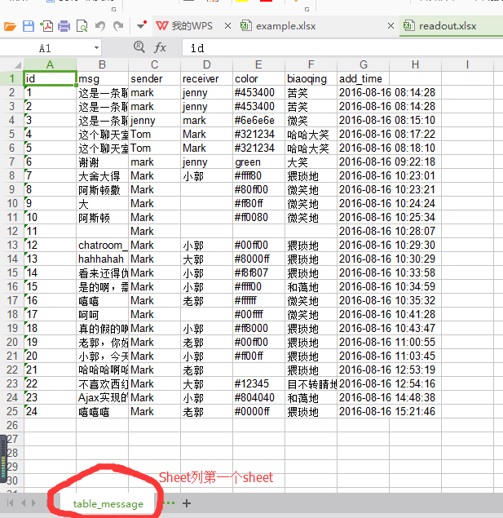Screen dimensions: 503x518
Task: Select the table_message sheet tab
Action: click(108, 504)
